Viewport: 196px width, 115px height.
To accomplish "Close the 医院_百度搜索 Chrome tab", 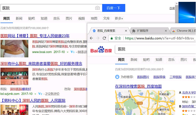I will (126, 31).
